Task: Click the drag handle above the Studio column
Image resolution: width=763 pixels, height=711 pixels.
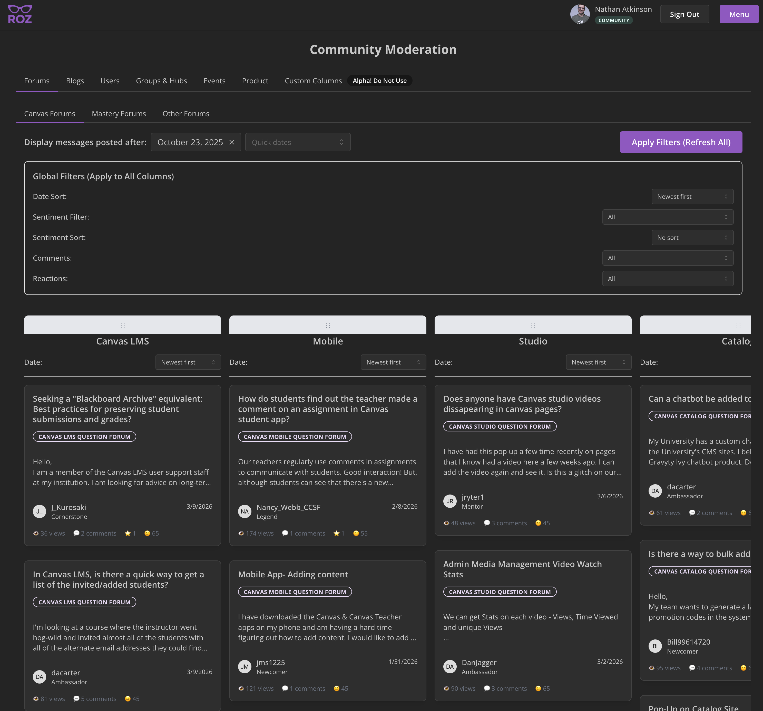Action: click(x=533, y=325)
